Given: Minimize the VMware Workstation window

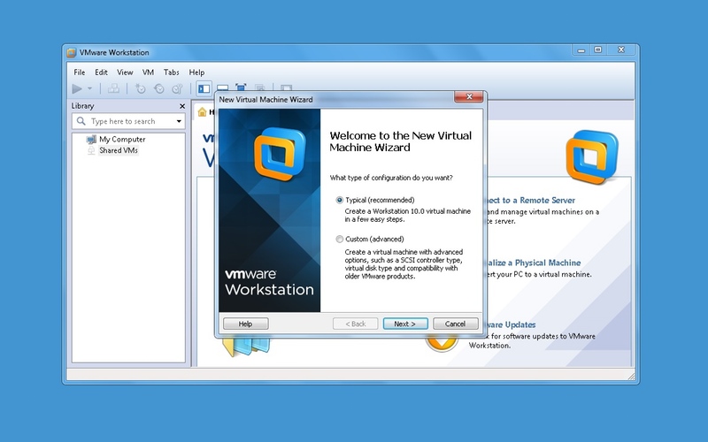Looking at the screenshot, I should (581, 50).
